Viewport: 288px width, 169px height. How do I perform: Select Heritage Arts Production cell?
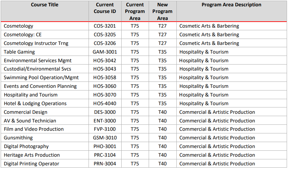point(32,155)
